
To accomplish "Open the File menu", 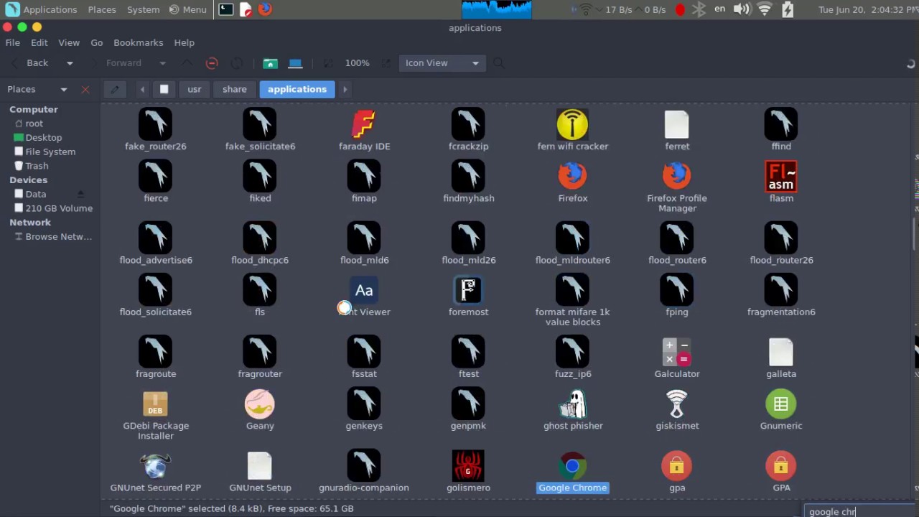I will click(x=12, y=42).
